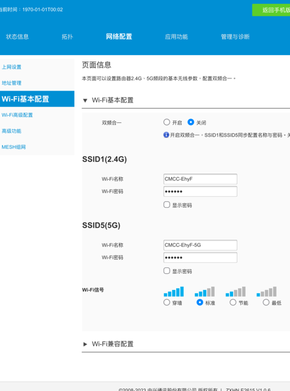The width and height of the screenshot is (290, 391).
Task: Go to MESH组网 in sidebar
Action: click(14, 147)
